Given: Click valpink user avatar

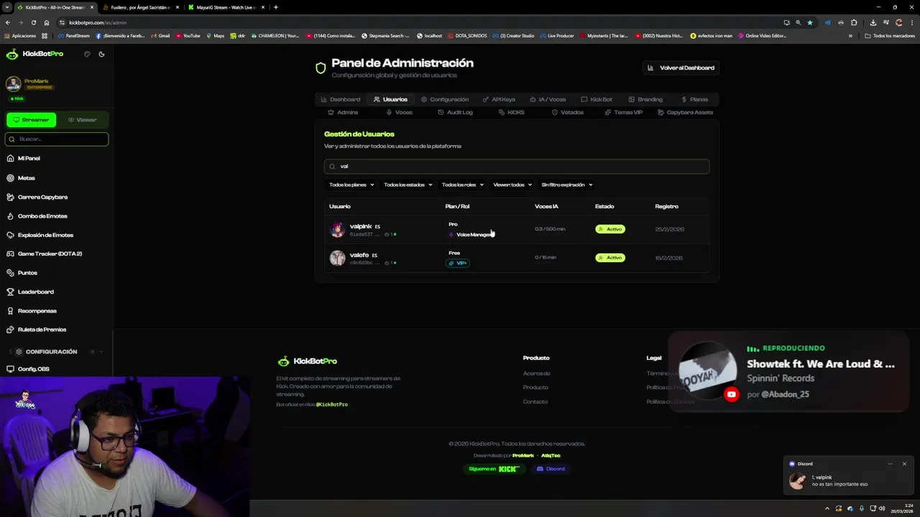Looking at the screenshot, I should [337, 229].
